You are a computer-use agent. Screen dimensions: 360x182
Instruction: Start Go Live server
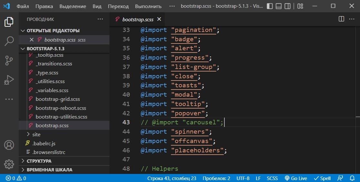(296, 178)
